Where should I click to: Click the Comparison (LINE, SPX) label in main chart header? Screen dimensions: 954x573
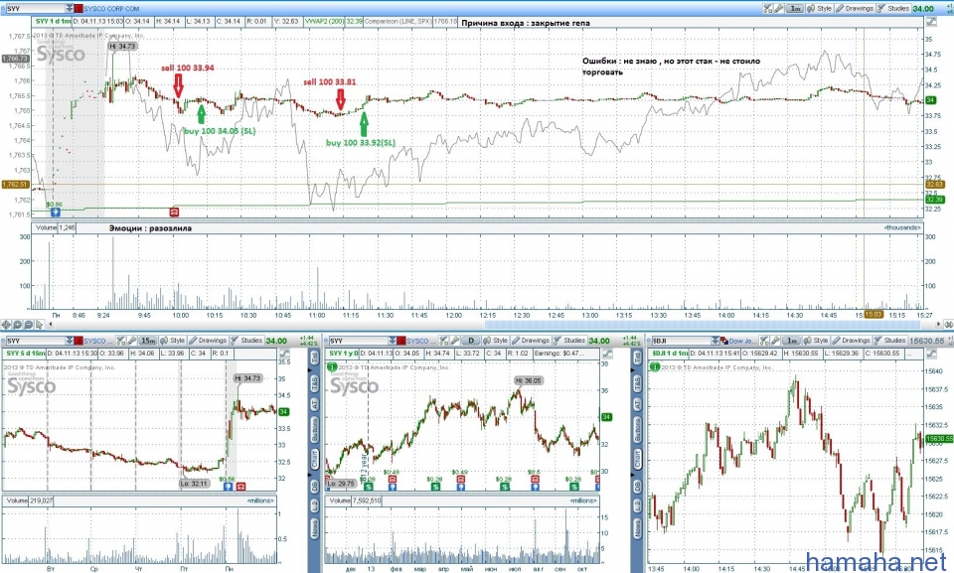pos(397,21)
